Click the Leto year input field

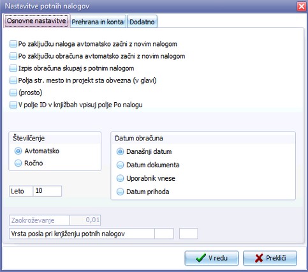pos(47,191)
